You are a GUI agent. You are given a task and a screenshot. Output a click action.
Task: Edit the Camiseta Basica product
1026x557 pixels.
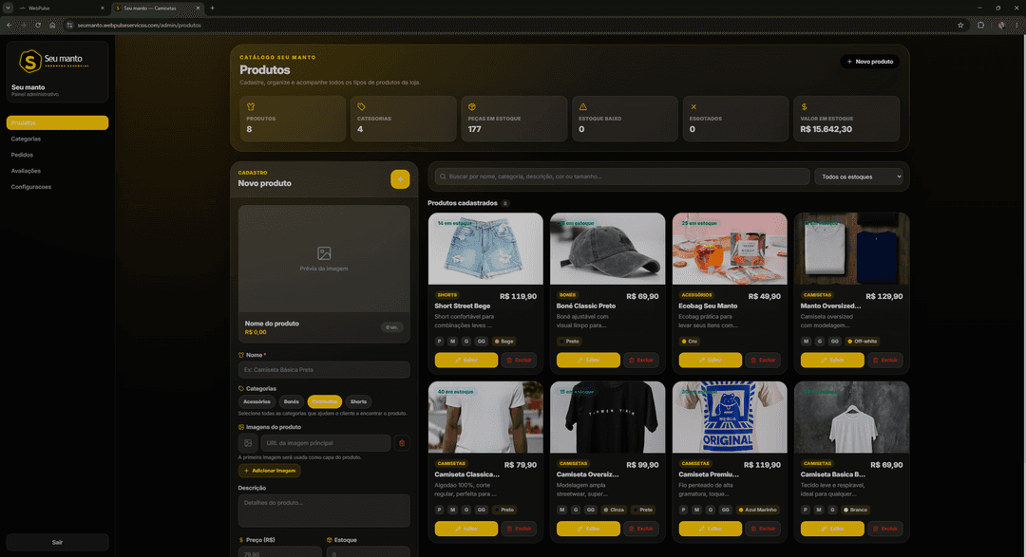832,529
